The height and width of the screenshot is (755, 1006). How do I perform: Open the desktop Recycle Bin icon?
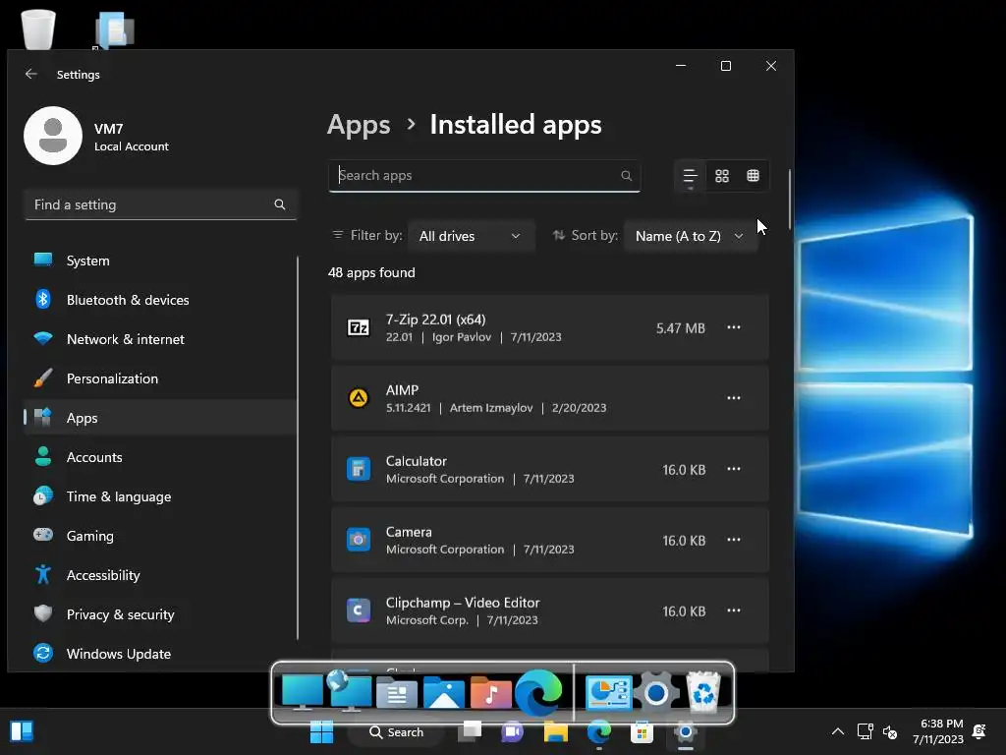point(38,28)
